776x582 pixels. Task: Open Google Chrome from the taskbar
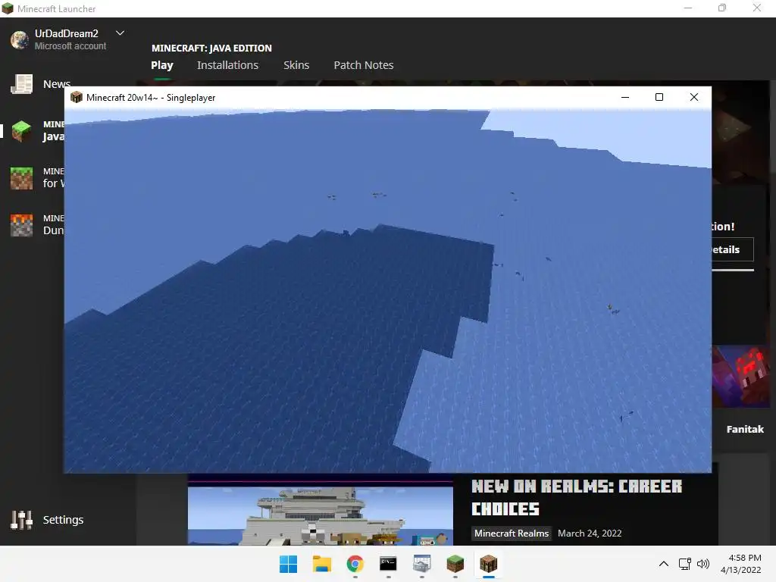coord(355,564)
